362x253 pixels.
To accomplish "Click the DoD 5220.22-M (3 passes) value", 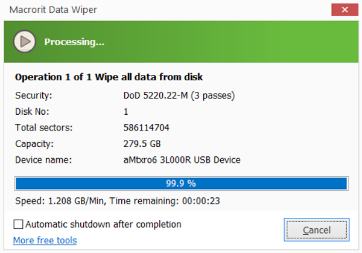I will tap(179, 95).
